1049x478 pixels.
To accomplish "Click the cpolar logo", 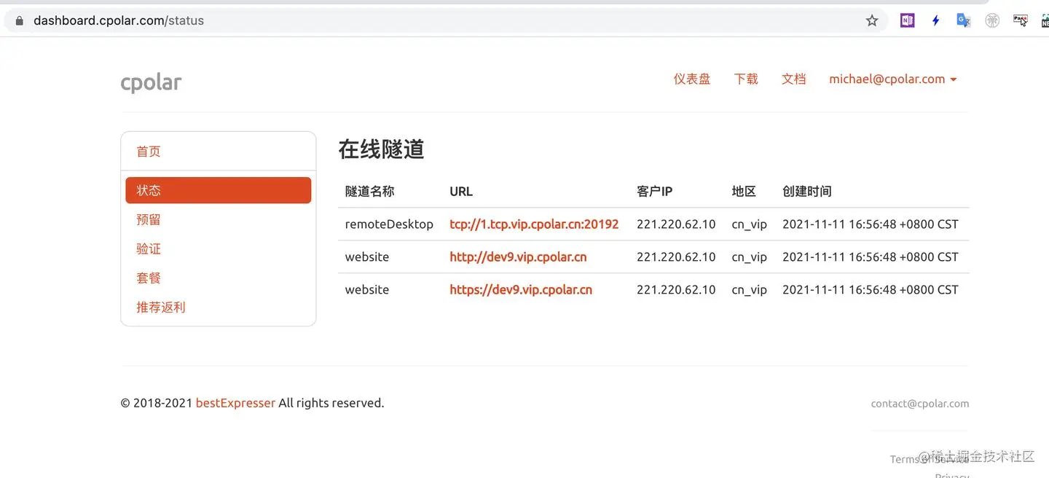I will click(x=151, y=82).
